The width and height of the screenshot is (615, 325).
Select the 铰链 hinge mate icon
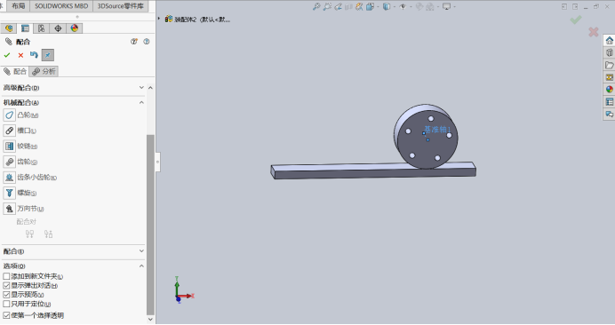coord(10,147)
